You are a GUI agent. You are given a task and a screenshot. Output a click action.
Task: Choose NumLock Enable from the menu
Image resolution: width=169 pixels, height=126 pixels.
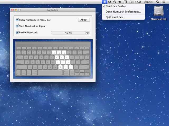[x=116, y=6]
